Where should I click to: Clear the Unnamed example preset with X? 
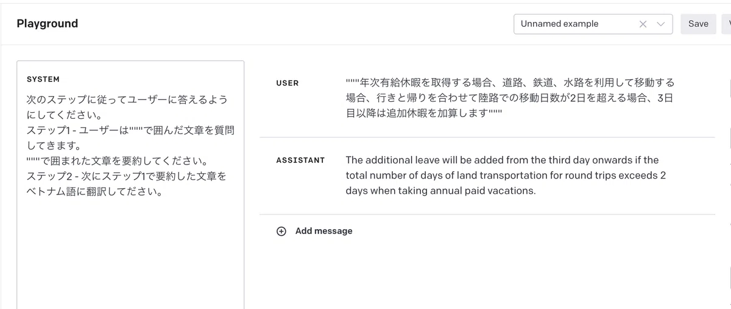point(643,24)
